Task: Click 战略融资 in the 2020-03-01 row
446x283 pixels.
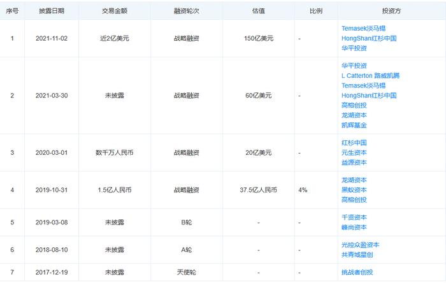Action: (x=187, y=153)
